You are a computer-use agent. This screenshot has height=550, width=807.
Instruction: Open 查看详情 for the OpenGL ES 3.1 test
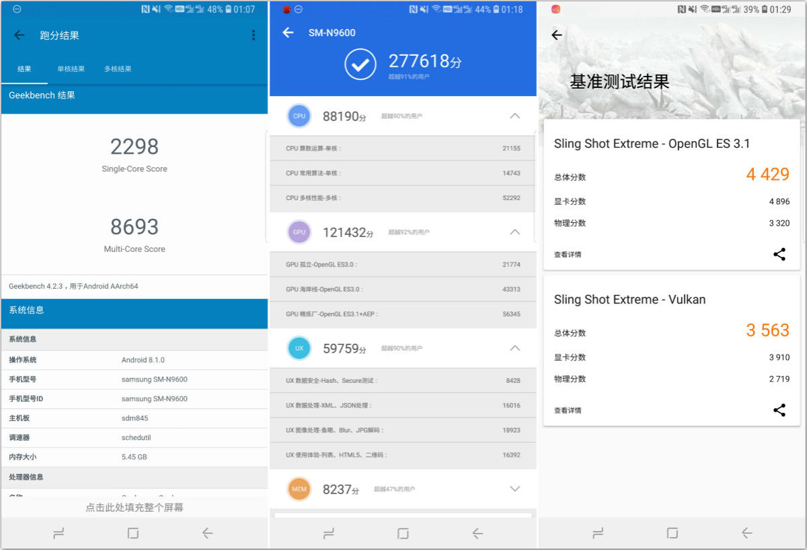[x=568, y=255]
